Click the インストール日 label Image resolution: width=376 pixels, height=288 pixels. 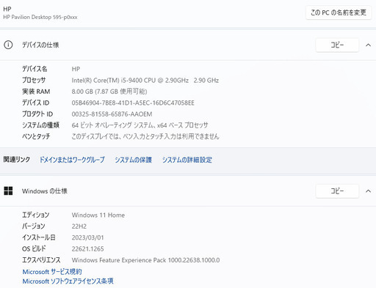[x=39, y=237]
